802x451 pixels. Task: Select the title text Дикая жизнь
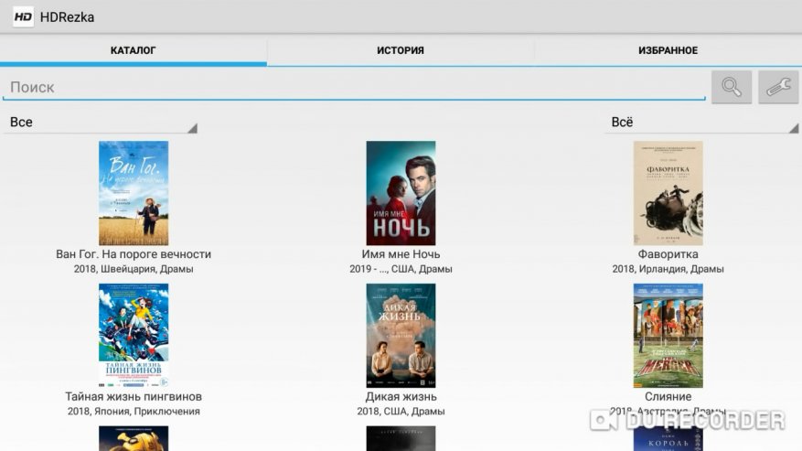401,396
